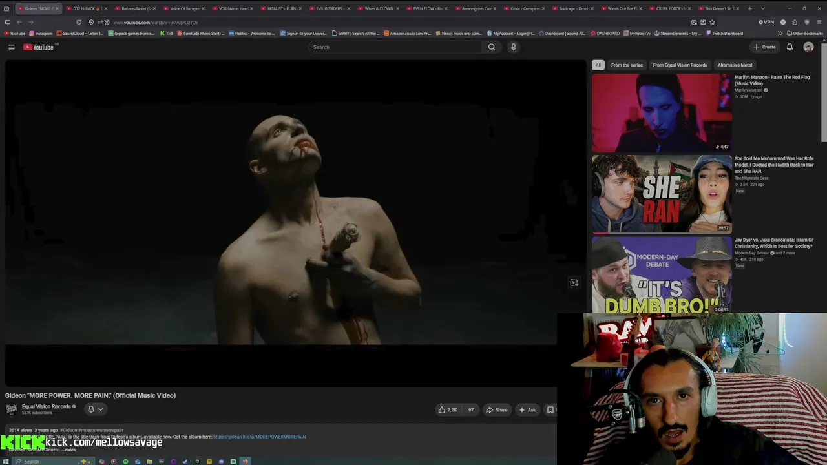Select the All filter chip
Screen dimensions: 827x465
point(598,65)
